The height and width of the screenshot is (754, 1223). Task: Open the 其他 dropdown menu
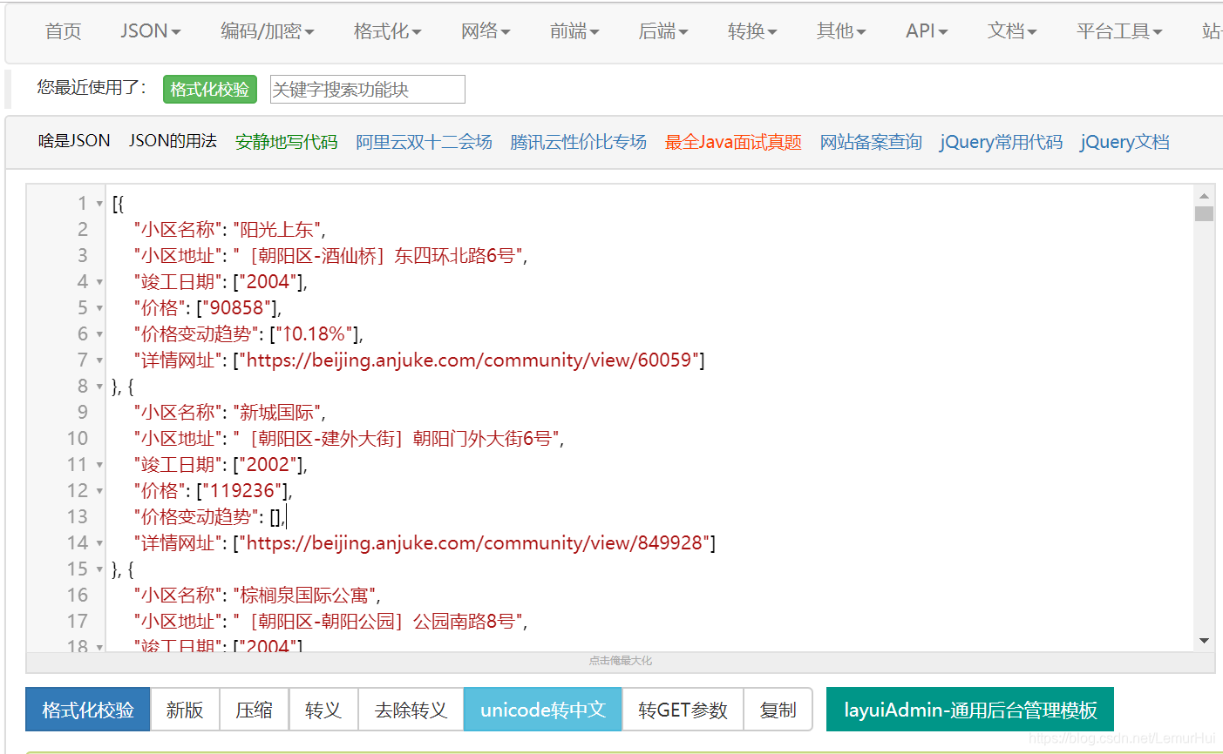tap(841, 31)
